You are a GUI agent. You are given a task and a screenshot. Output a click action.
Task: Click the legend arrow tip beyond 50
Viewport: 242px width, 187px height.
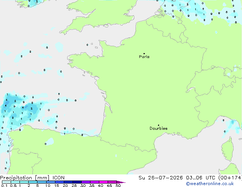[121, 182]
